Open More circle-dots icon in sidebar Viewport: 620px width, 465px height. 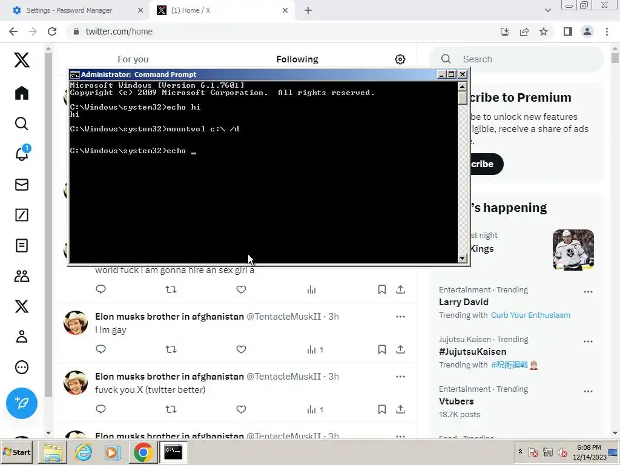click(22, 368)
